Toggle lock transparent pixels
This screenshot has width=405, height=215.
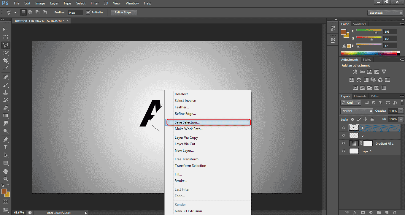352,119
